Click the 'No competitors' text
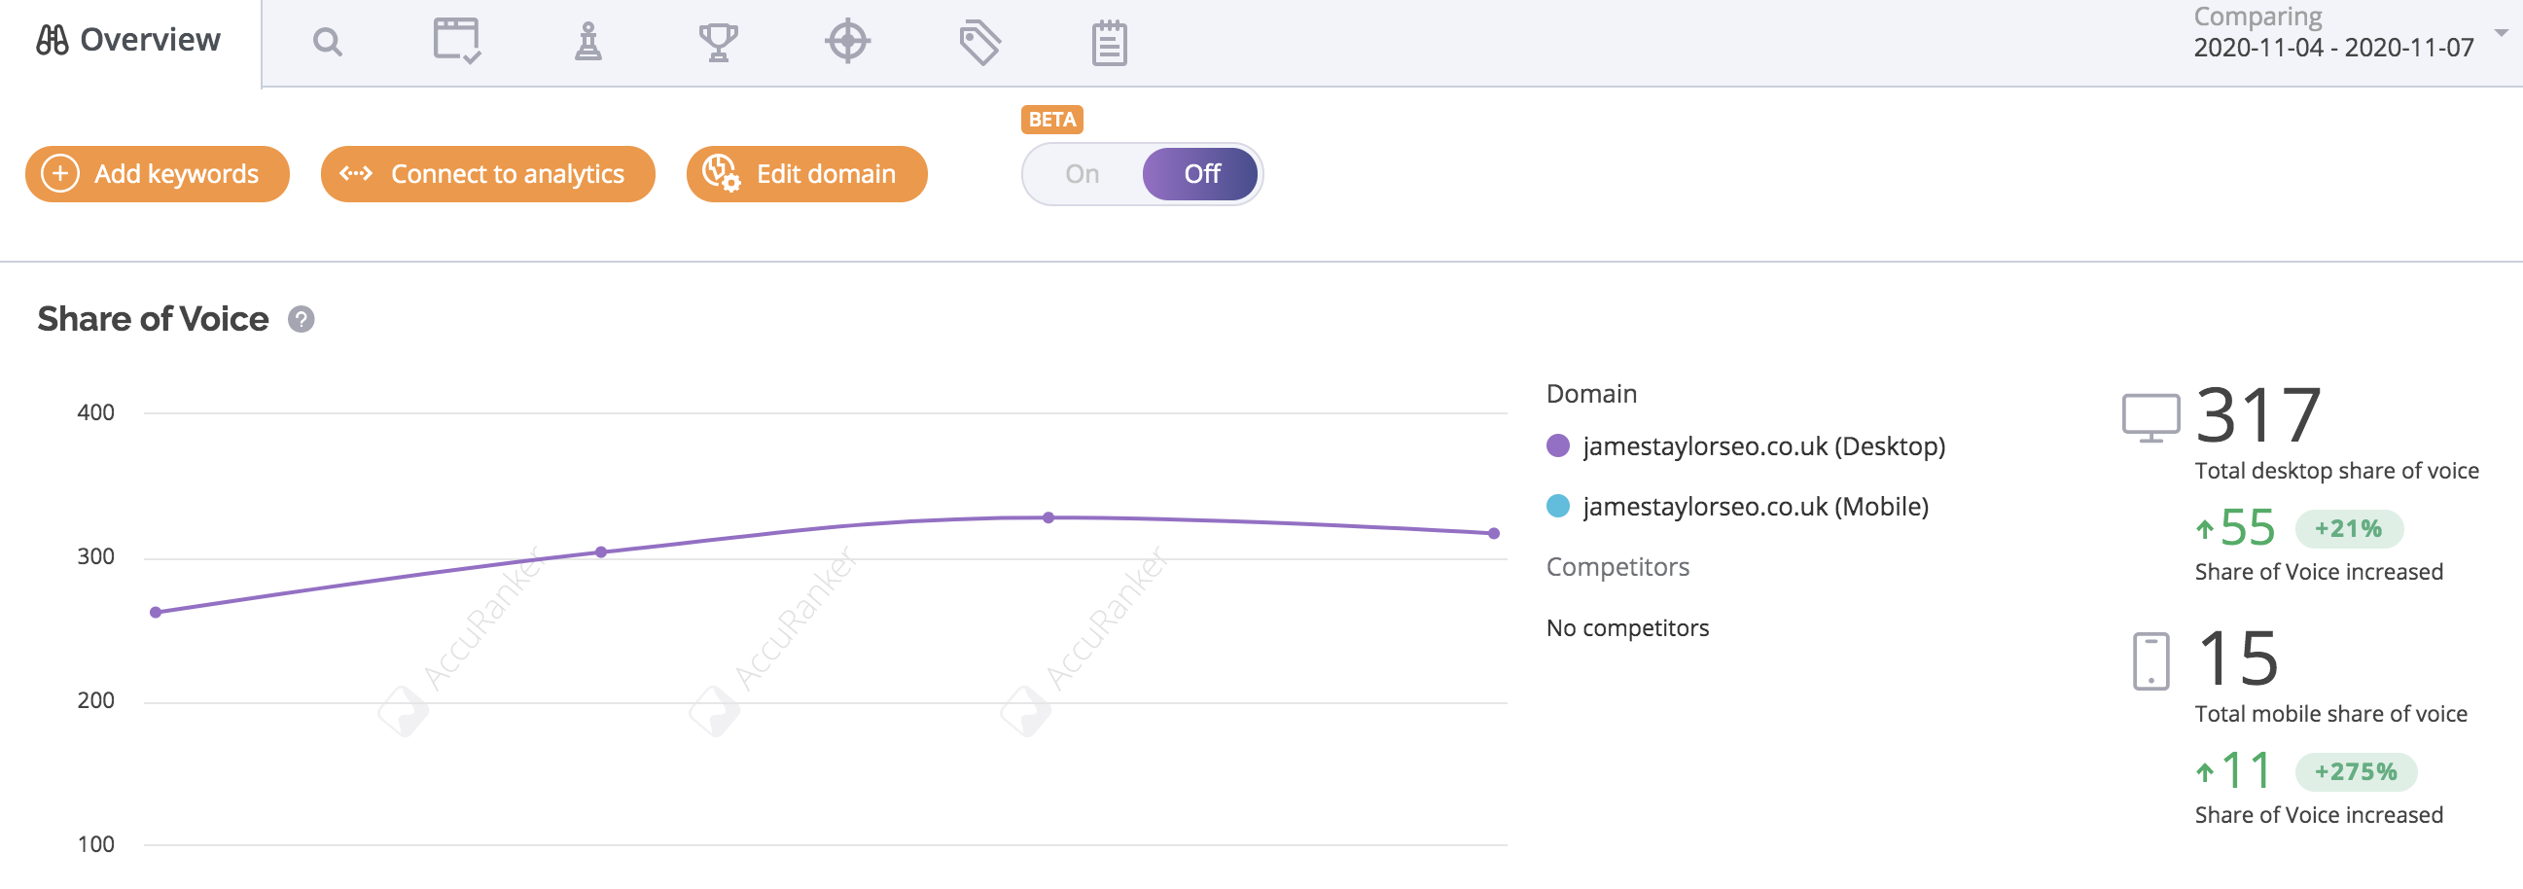2523x889 pixels. coord(1627,628)
